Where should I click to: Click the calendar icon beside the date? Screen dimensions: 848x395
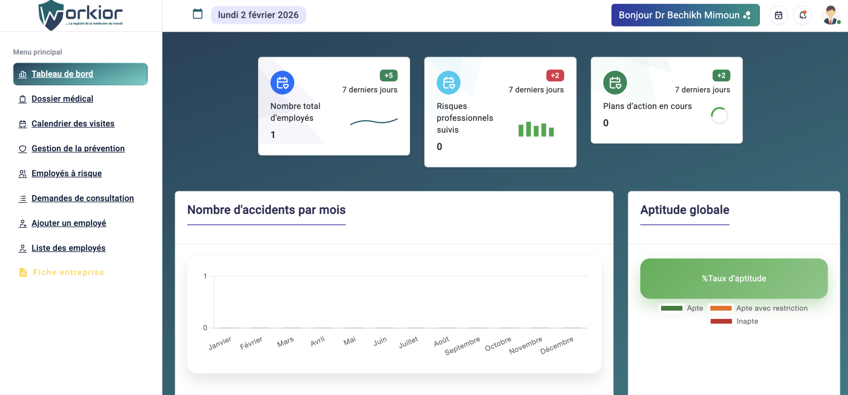pos(197,14)
